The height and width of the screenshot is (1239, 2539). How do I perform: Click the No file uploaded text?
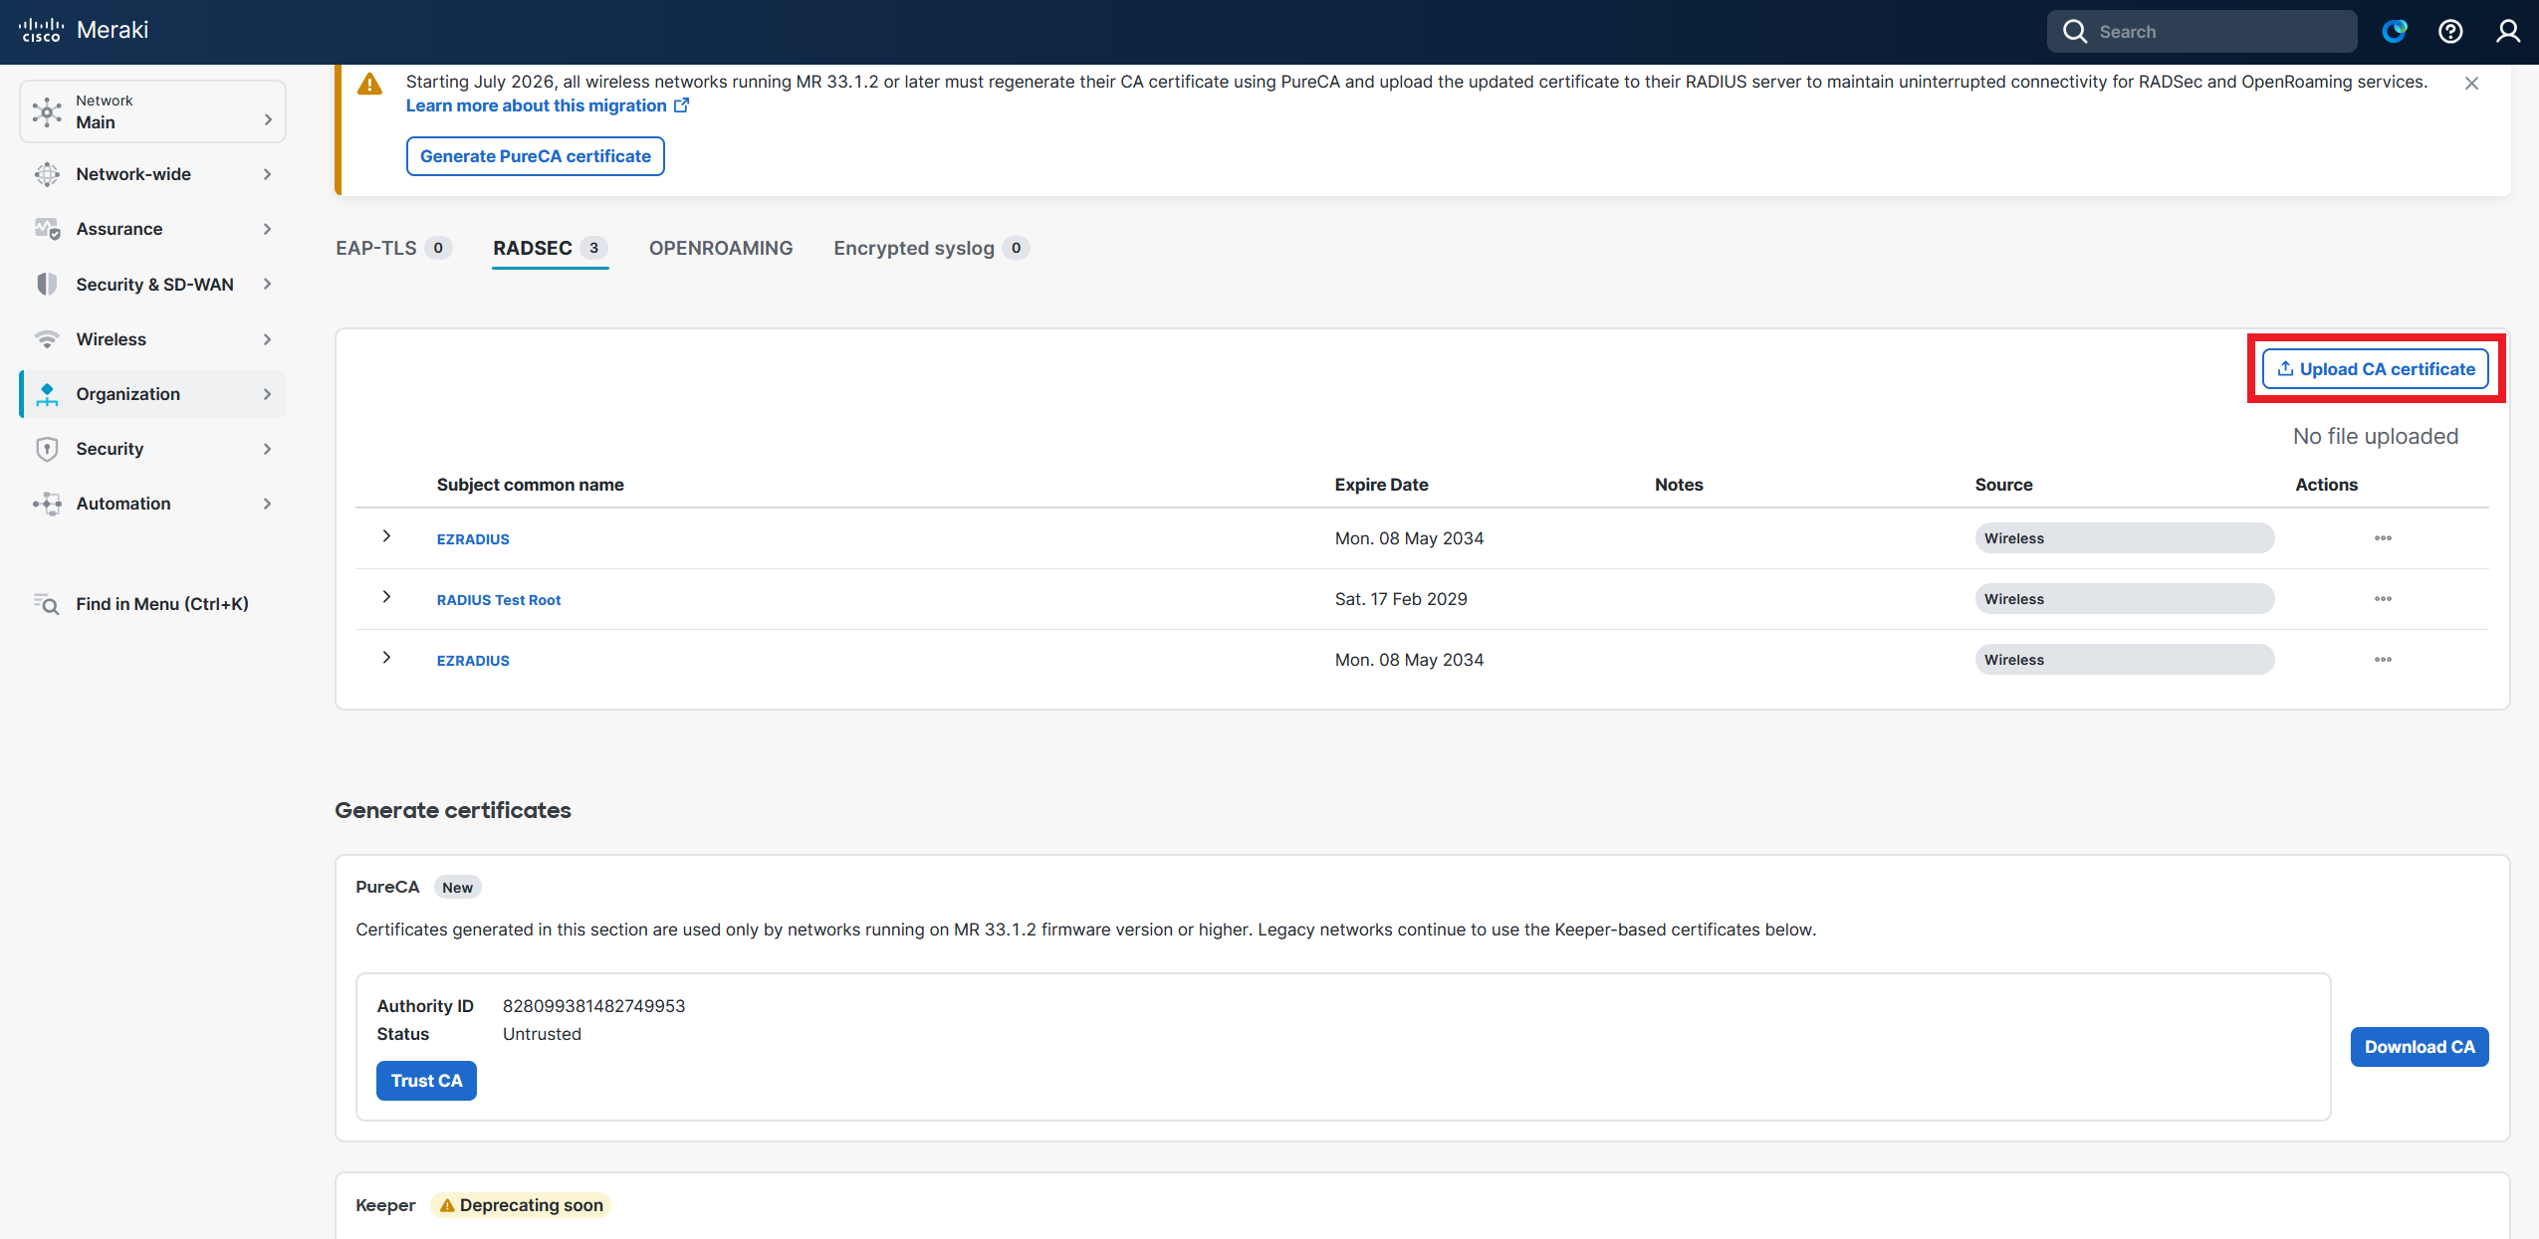pyautogui.click(x=2376, y=436)
